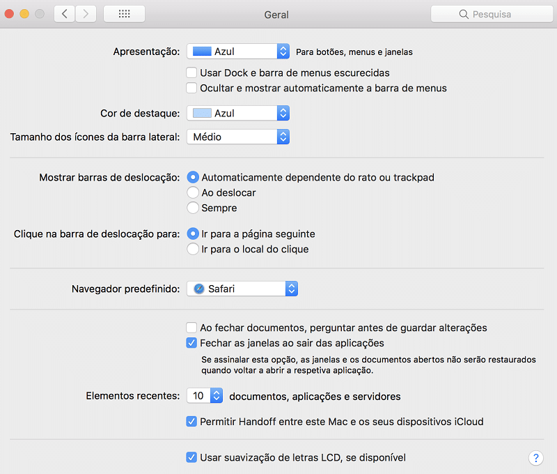557x474 pixels.
Task: Show all preferences with the grid icon
Action: click(124, 14)
